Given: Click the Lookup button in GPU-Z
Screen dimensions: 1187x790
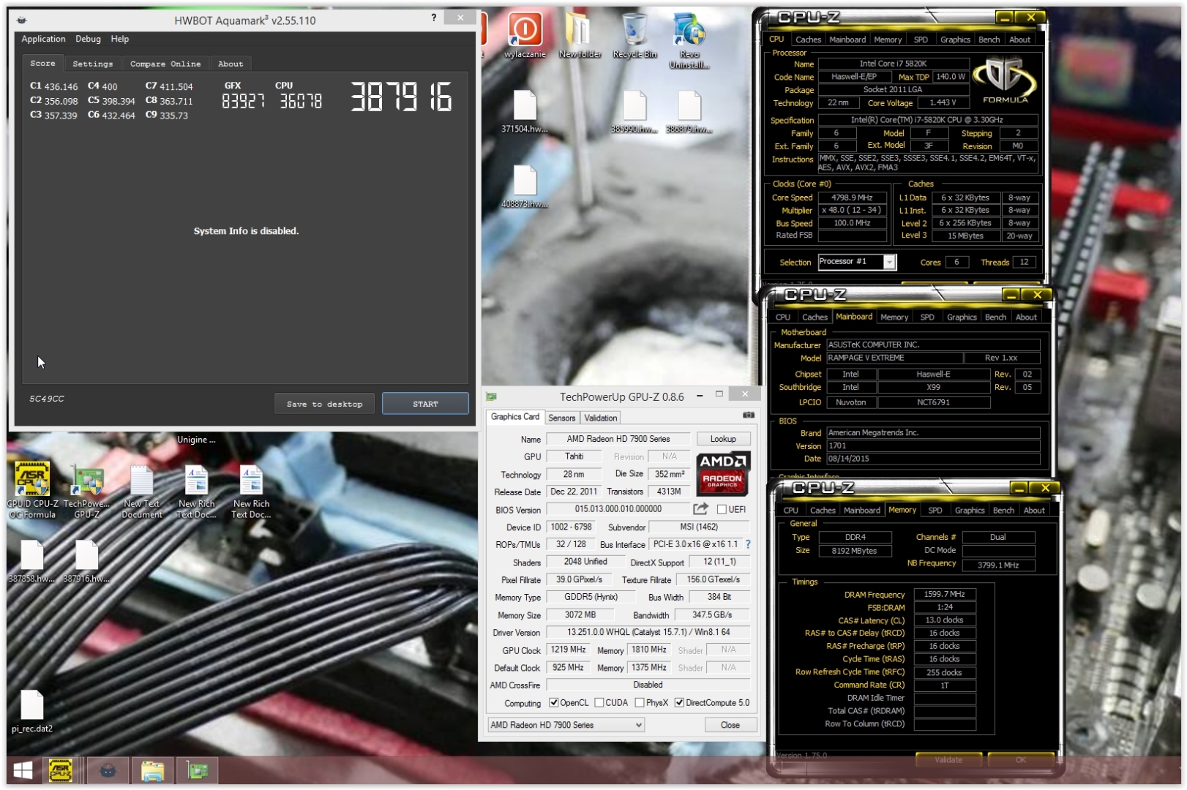Looking at the screenshot, I should (x=723, y=439).
